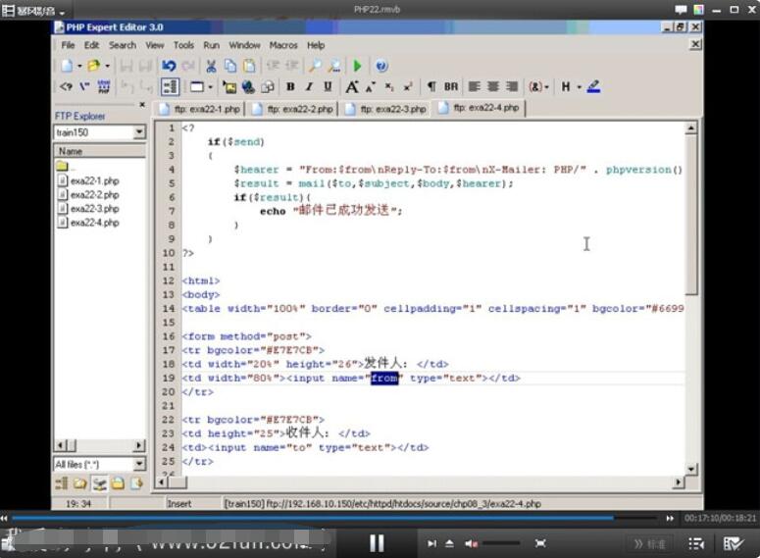Click the Open folder toolbar icon
This screenshot has width=760, height=558.
coord(93,66)
